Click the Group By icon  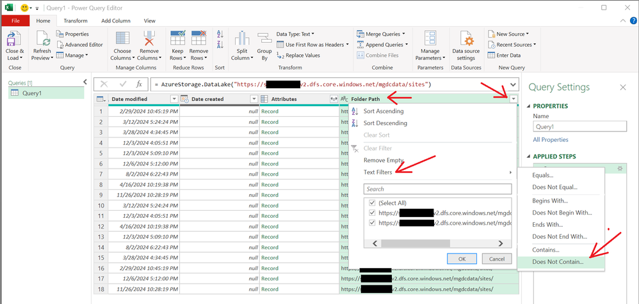(x=264, y=39)
